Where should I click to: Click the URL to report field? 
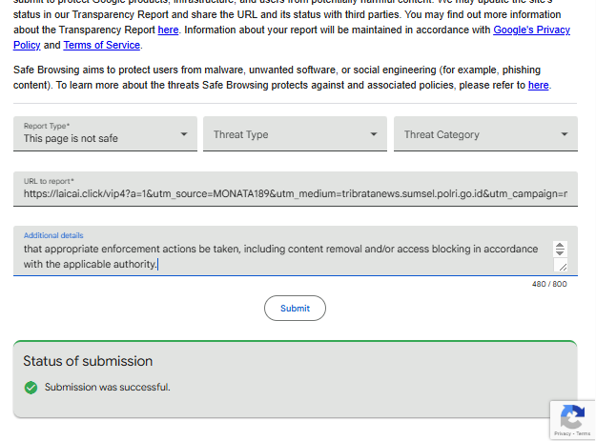296,189
